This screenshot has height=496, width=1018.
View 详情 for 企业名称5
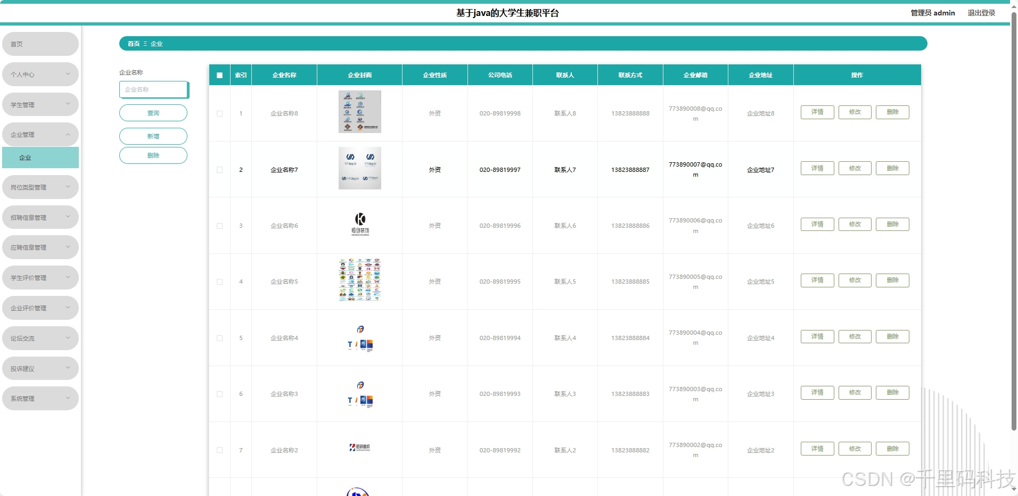pos(817,280)
